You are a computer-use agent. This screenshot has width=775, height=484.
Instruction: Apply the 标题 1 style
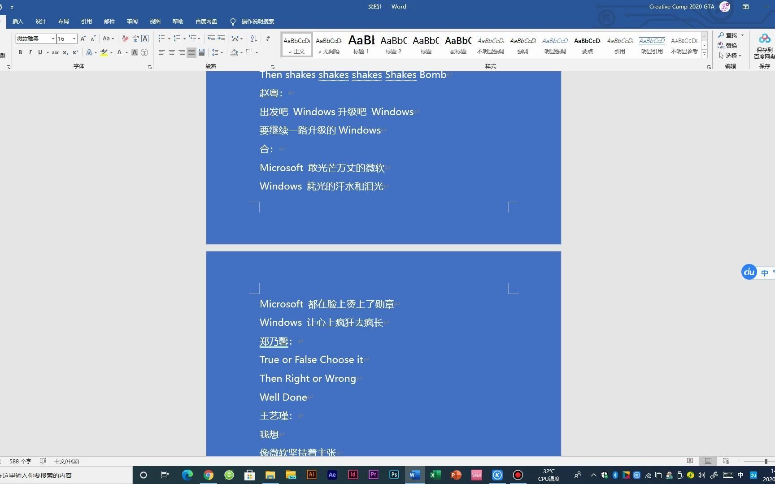(x=361, y=44)
